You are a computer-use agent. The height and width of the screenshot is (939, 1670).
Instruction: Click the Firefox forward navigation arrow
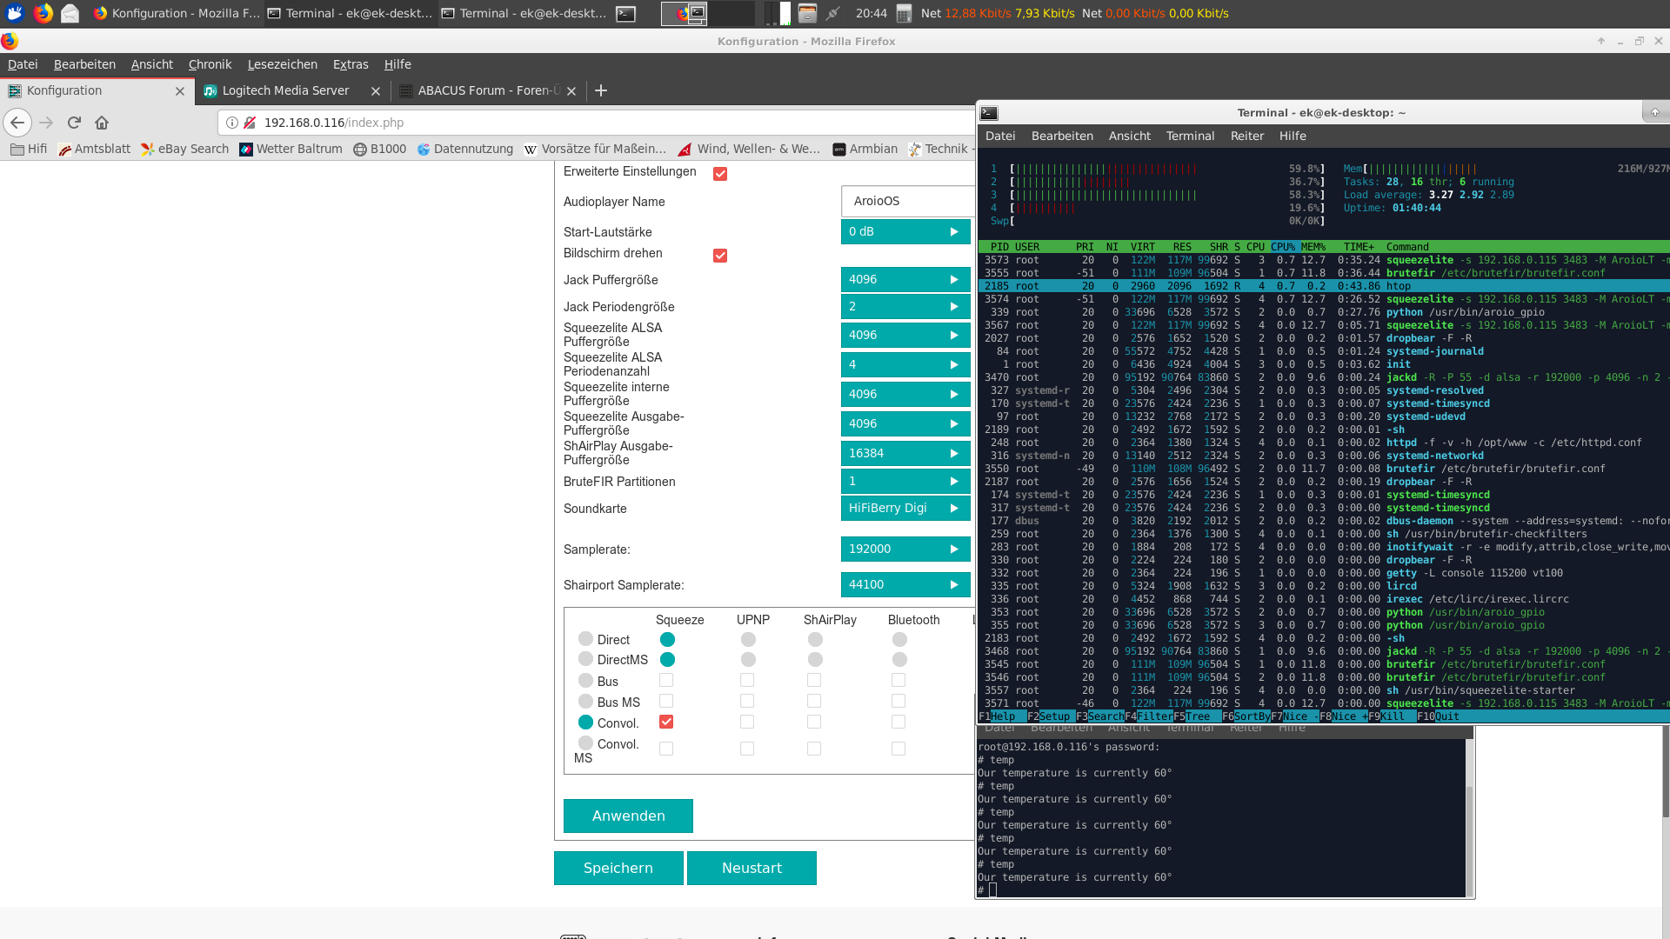click(46, 123)
